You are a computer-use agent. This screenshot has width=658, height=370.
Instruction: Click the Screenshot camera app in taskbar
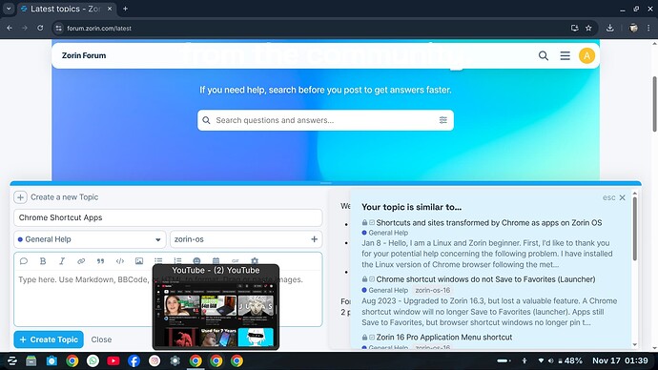coord(51,360)
